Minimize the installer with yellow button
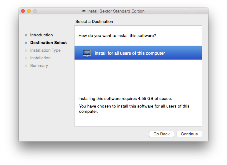 29,11
